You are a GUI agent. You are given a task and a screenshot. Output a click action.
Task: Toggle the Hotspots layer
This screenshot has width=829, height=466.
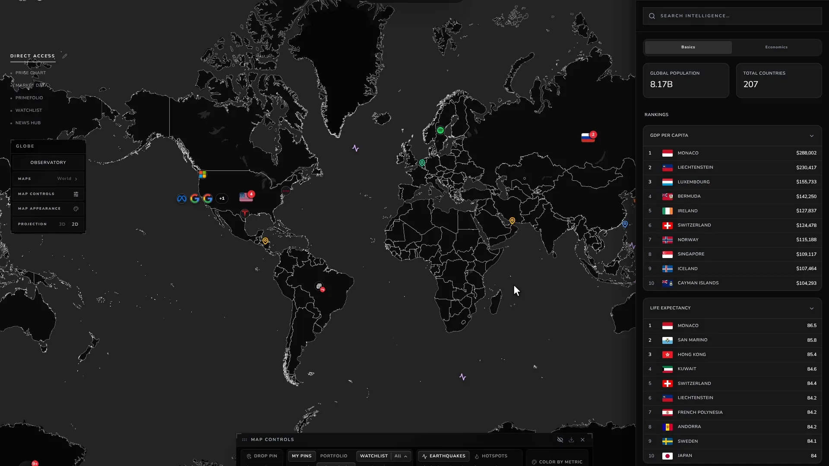491,456
